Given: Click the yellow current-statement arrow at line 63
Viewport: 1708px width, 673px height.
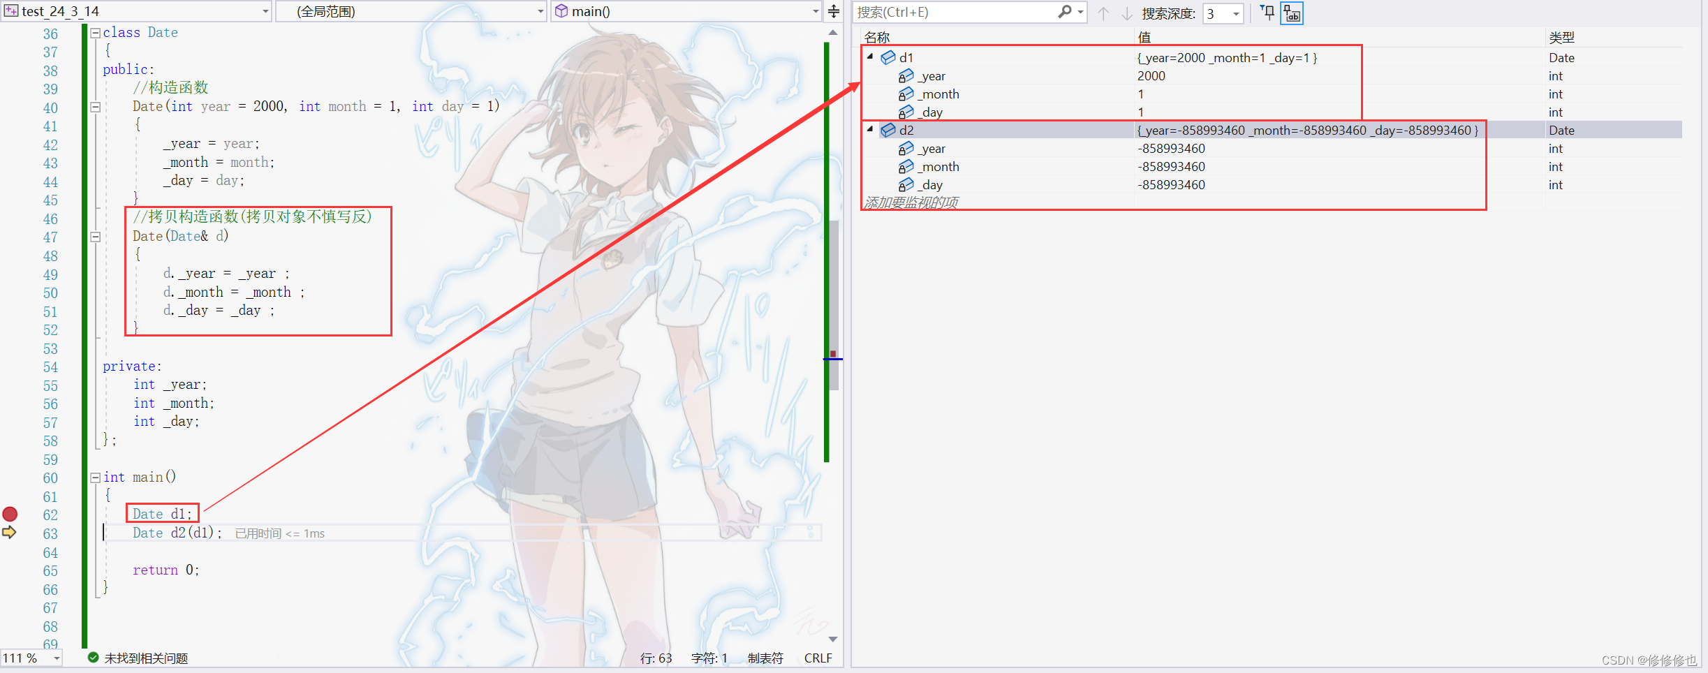Looking at the screenshot, I should pos(9,533).
